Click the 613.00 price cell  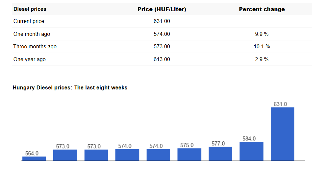pyautogui.click(x=162, y=60)
